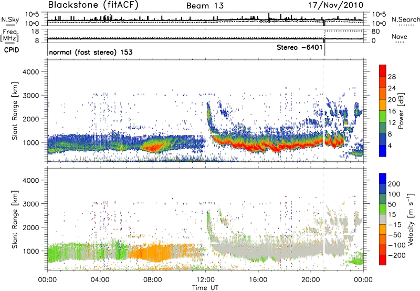Viewport: 420px width, 291px height.
Task: Click the "Stereo -6401" label
Action: (299, 48)
